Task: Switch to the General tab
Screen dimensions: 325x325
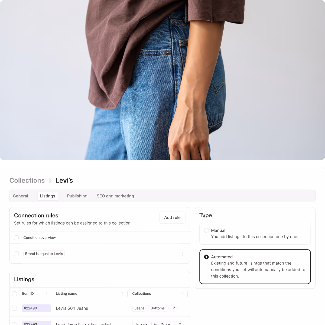Action: pyautogui.click(x=20, y=196)
